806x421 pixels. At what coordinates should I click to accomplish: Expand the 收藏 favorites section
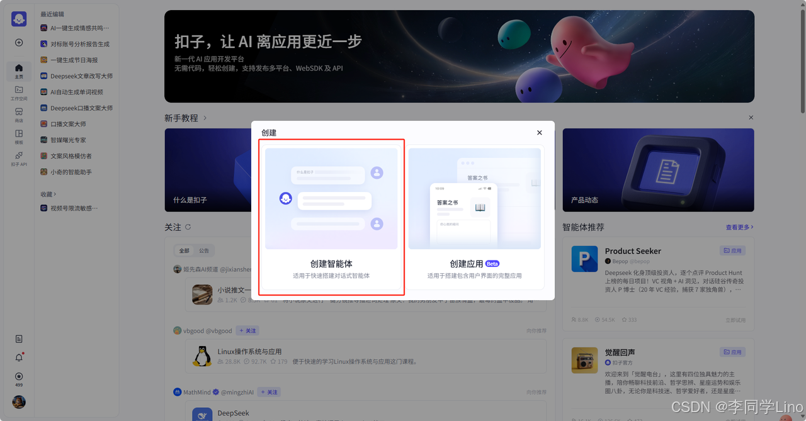click(x=48, y=194)
